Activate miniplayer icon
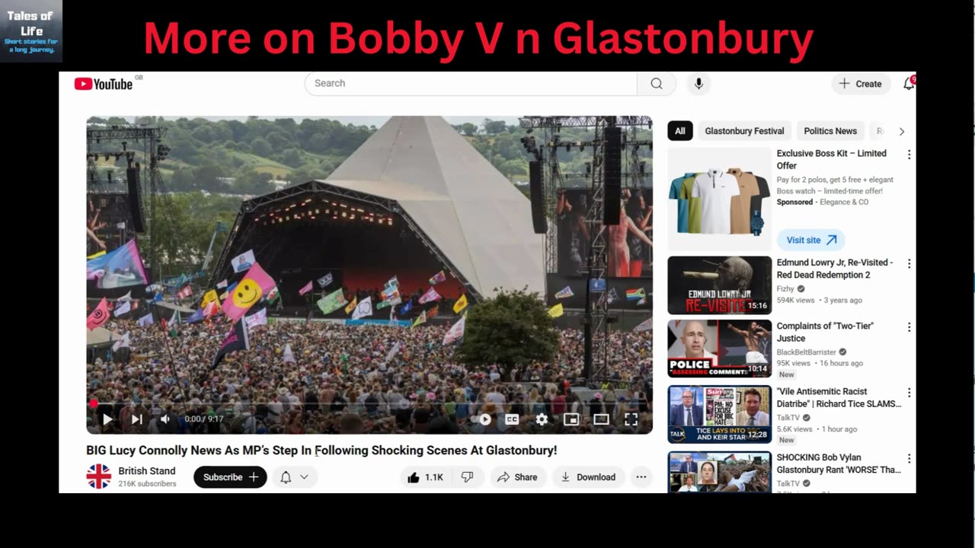The image size is (975, 548). (571, 419)
